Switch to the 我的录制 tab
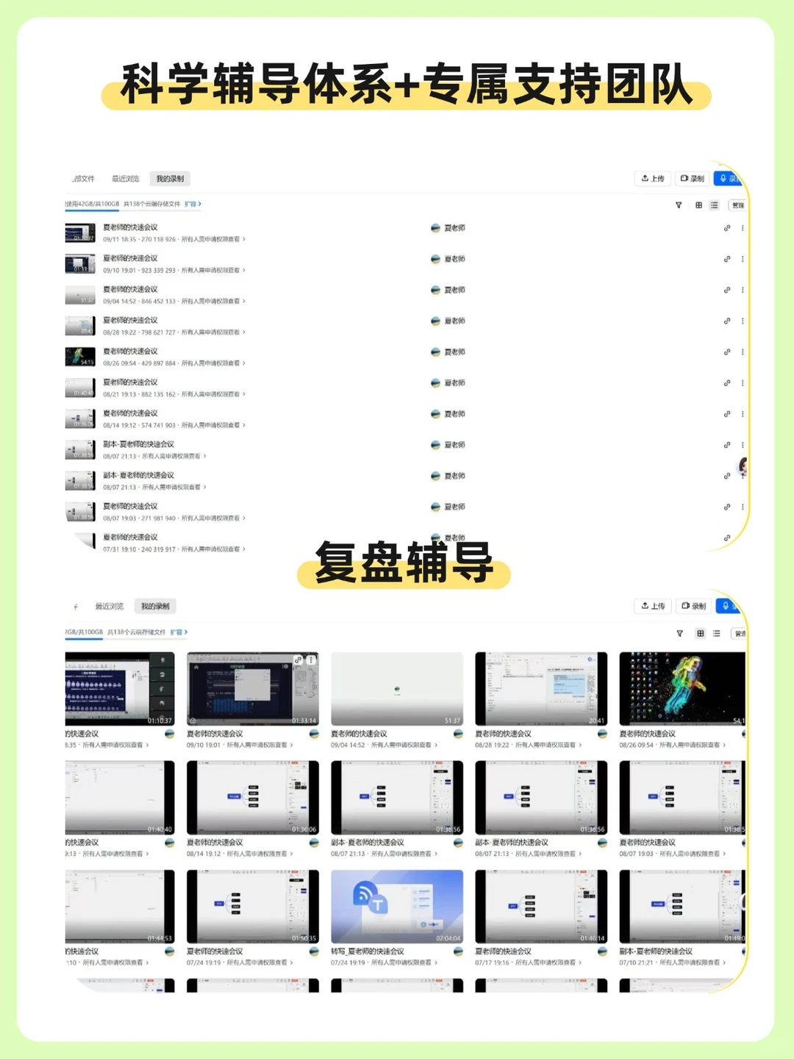The width and height of the screenshot is (794, 1059). [x=169, y=179]
